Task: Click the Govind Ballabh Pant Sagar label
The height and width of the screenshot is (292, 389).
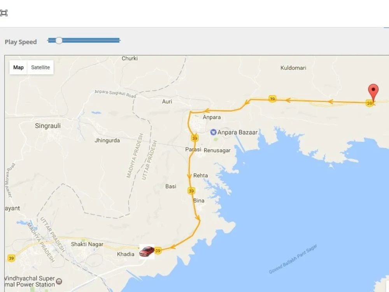Action: tap(293, 259)
